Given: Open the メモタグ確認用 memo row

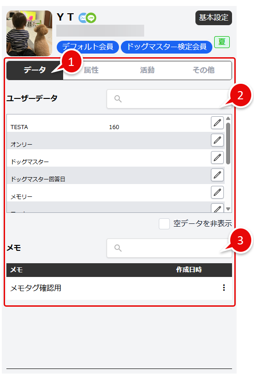Looking at the screenshot, I should pyautogui.click(x=119, y=288).
